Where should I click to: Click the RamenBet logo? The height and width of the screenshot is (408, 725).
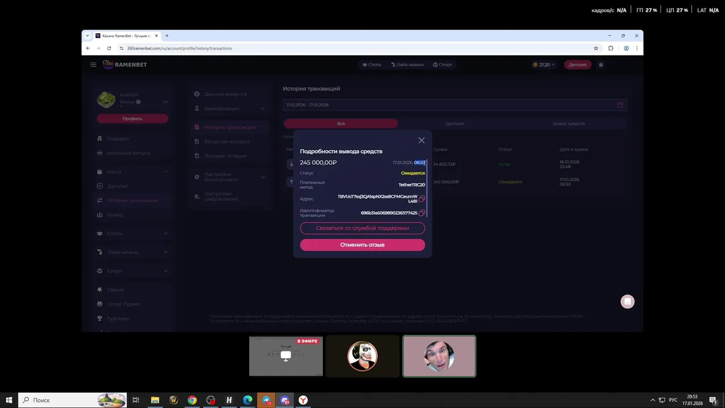[125, 65]
